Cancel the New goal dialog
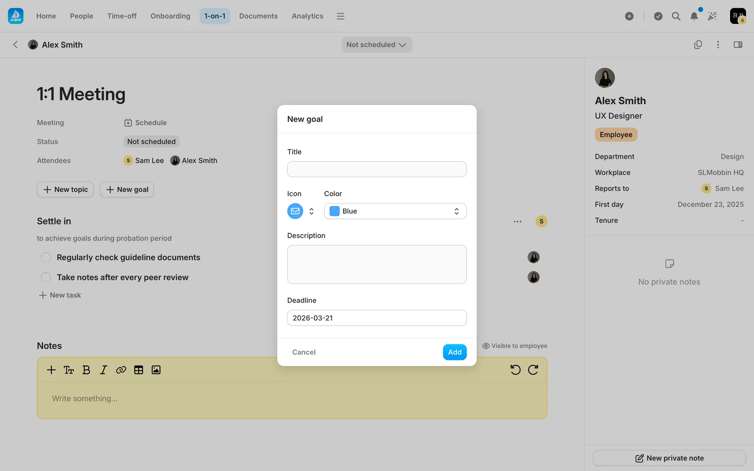The width and height of the screenshot is (754, 471). click(304, 352)
